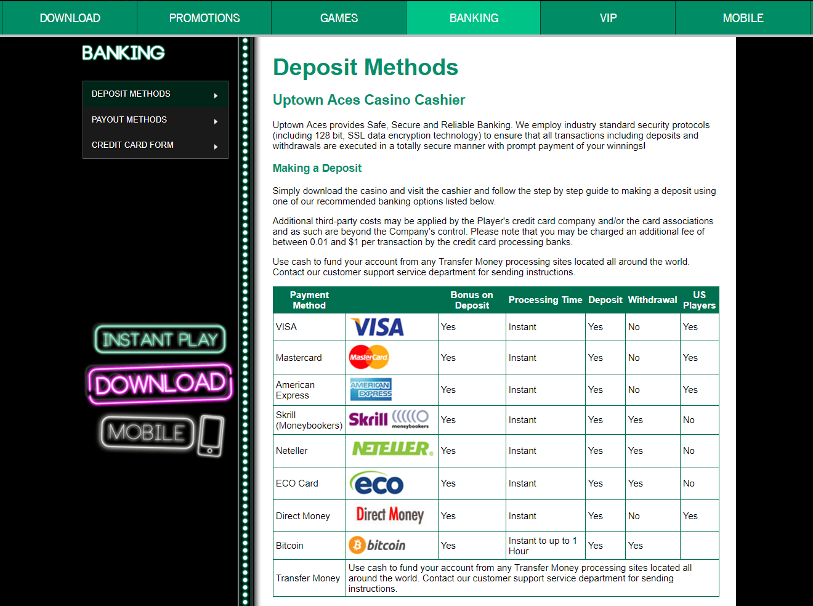Click Direct Money's US Players 'Yes' cell
The width and height of the screenshot is (813, 606).
(x=699, y=516)
